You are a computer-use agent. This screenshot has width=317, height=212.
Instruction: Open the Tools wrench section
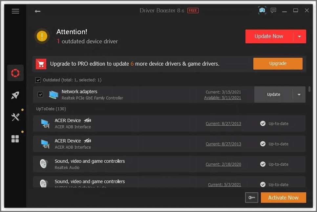tap(15, 117)
